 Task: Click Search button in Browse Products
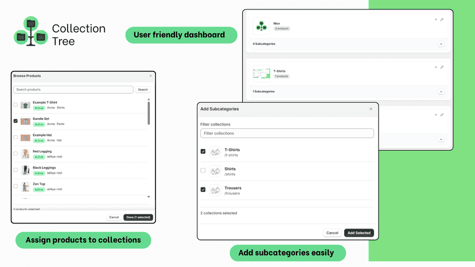[x=143, y=89]
